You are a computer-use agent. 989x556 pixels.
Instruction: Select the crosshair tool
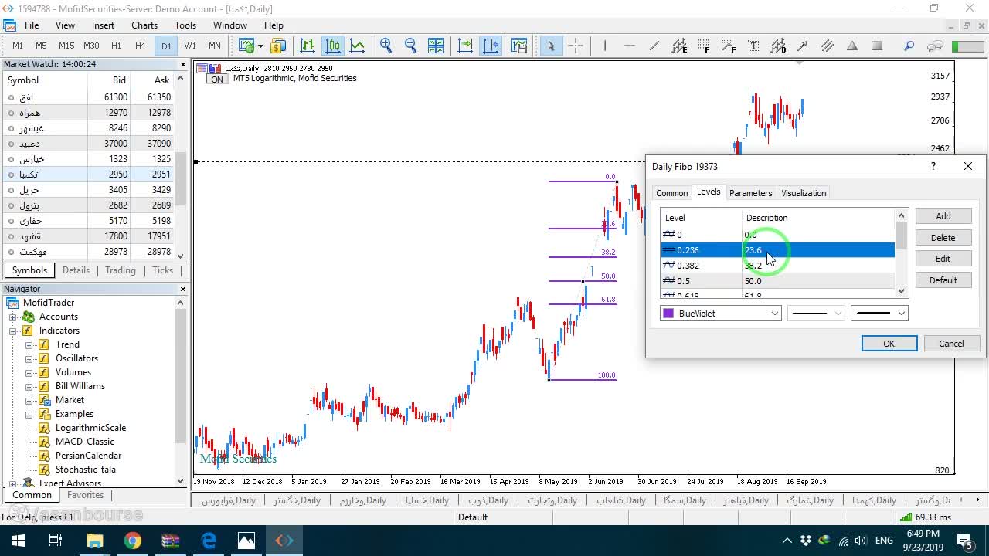click(x=576, y=46)
